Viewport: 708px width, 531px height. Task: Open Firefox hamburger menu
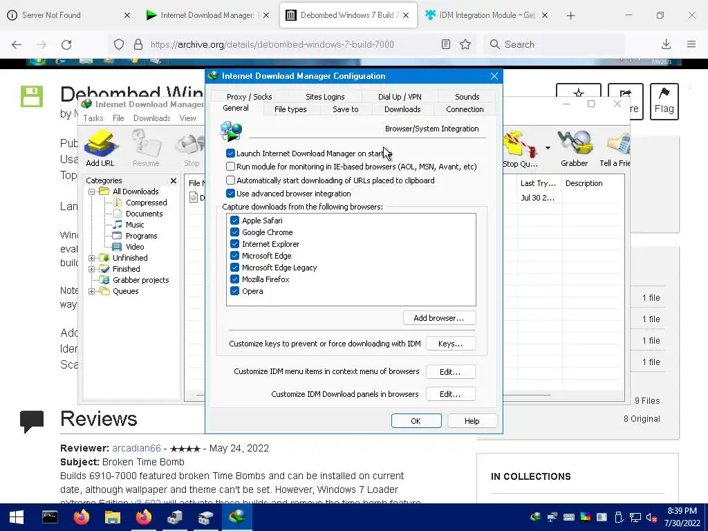coord(691,44)
